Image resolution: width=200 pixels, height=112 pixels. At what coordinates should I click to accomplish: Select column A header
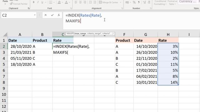20,35
